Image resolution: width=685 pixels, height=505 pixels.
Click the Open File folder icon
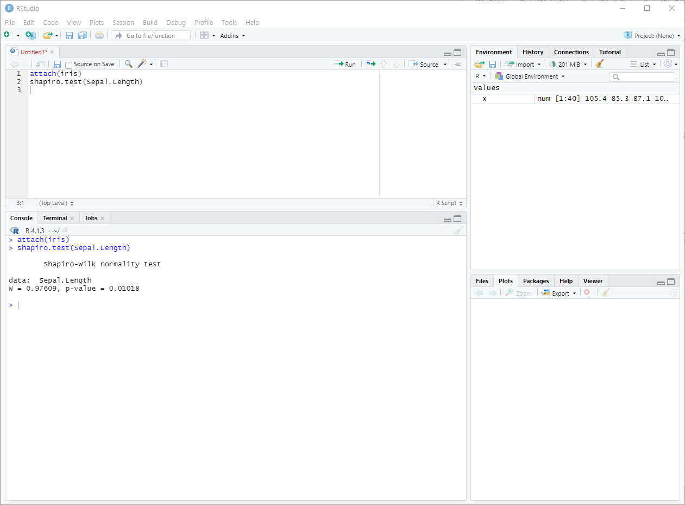click(x=47, y=35)
